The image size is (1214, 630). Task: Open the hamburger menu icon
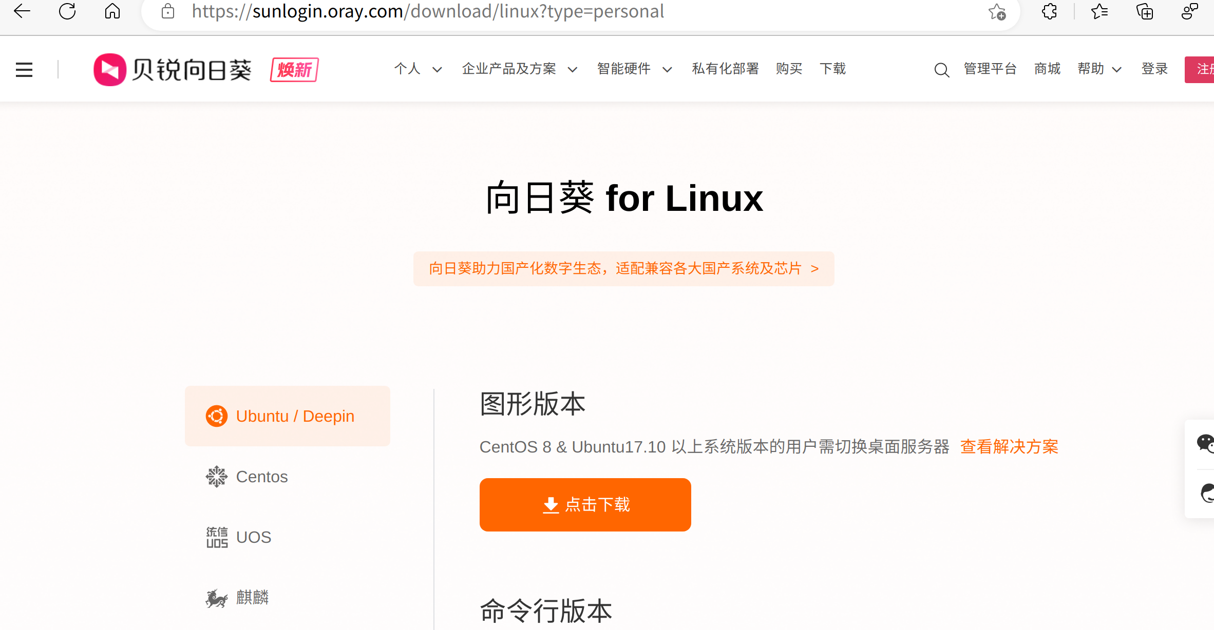point(24,69)
